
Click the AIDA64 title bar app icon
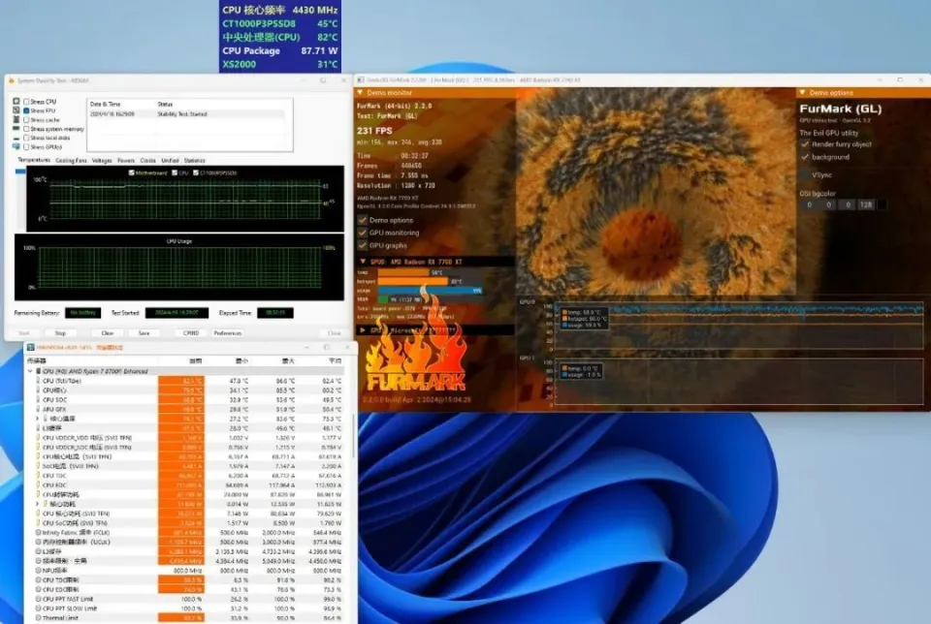12,80
